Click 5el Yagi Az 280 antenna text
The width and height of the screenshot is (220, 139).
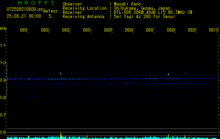pyautogui.click(x=144, y=17)
